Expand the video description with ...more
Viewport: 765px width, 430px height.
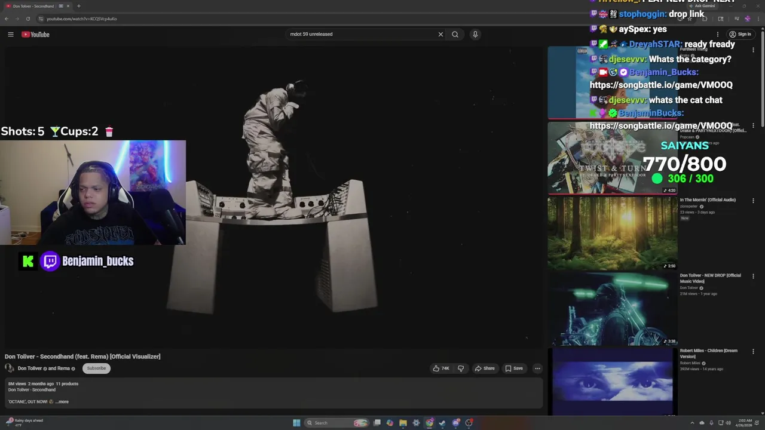click(62, 402)
